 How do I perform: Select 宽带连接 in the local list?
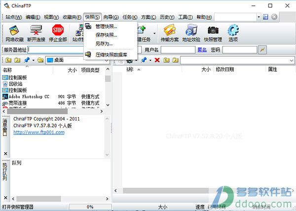[18, 103]
